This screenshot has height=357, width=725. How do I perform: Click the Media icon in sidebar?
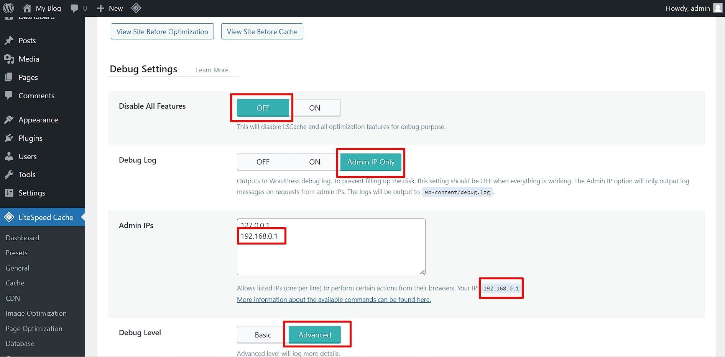(x=9, y=59)
